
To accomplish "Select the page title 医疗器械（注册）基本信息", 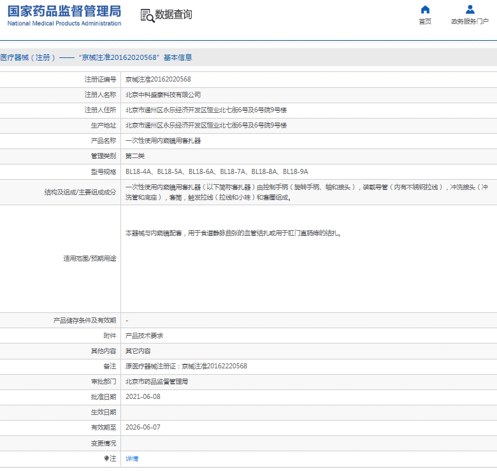I will (x=96, y=57).
